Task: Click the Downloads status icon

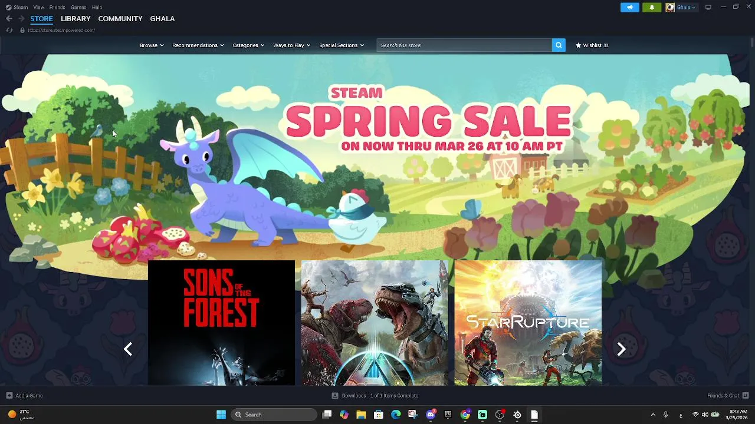Action: pyautogui.click(x=335, y=396)
